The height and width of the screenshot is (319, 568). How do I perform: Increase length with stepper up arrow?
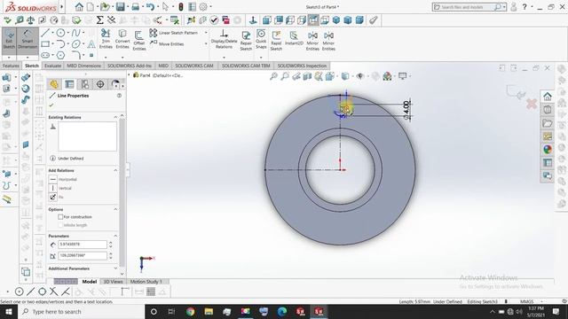coord(110,243)
